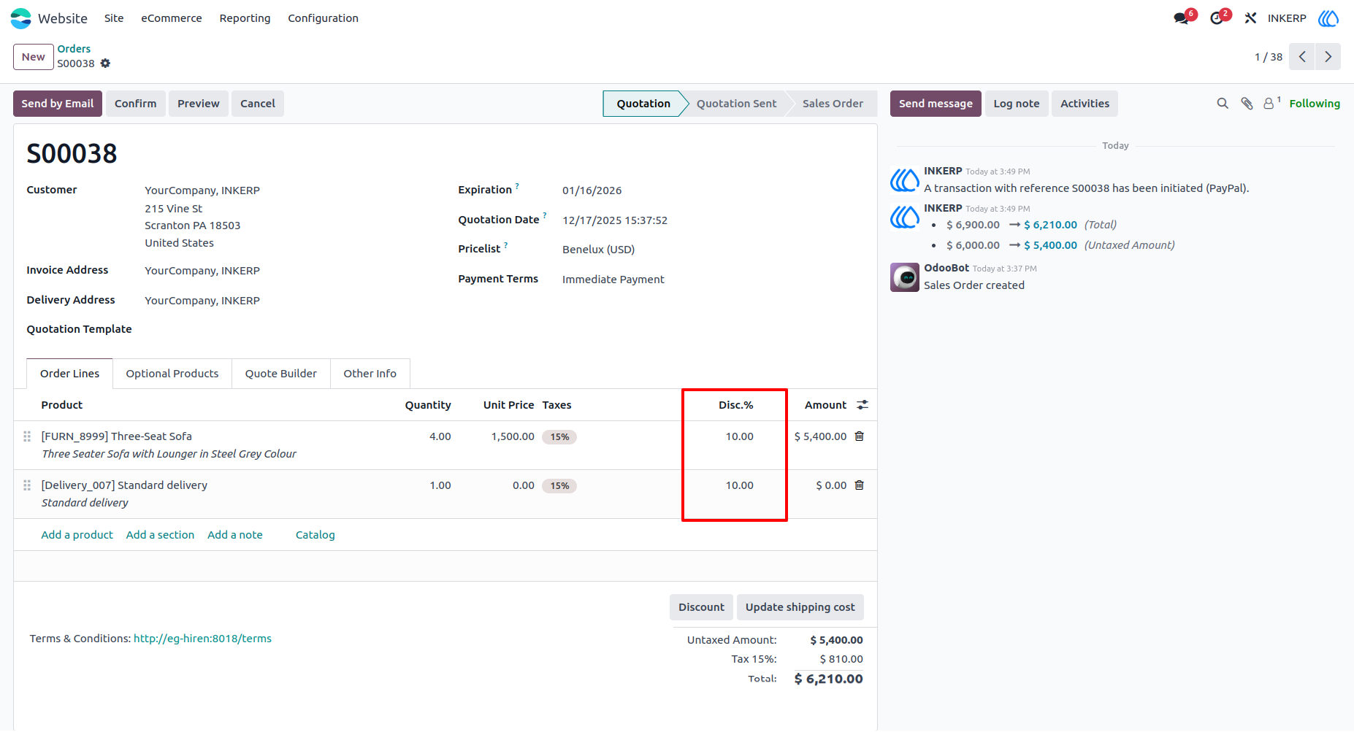Click the Preview button
The image size is (1354, 732).
(x=199, y=104)
